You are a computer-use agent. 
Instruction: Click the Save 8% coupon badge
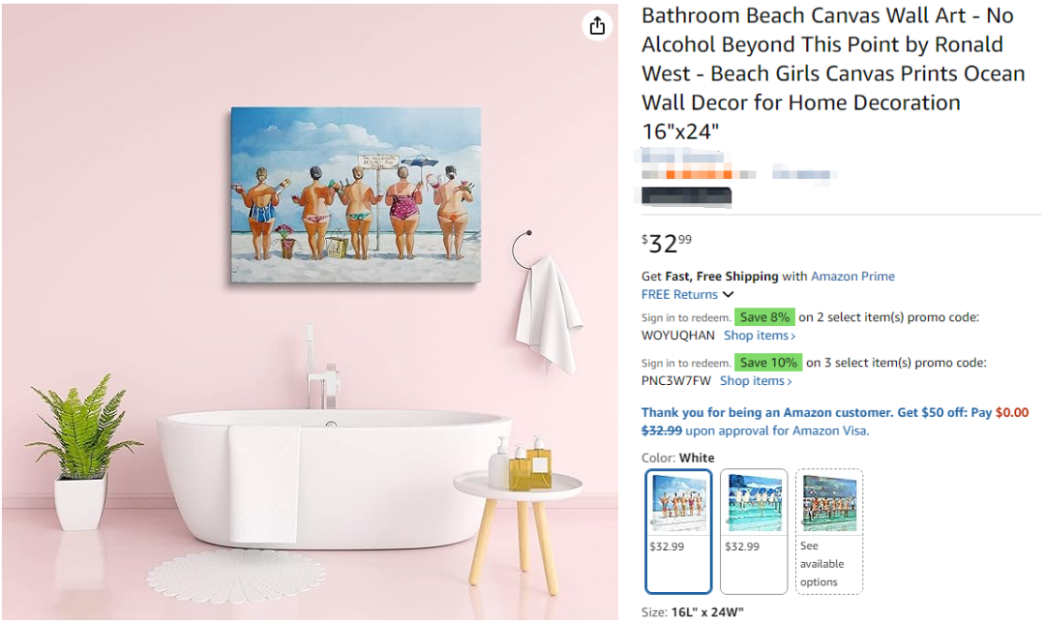(764, 317)
